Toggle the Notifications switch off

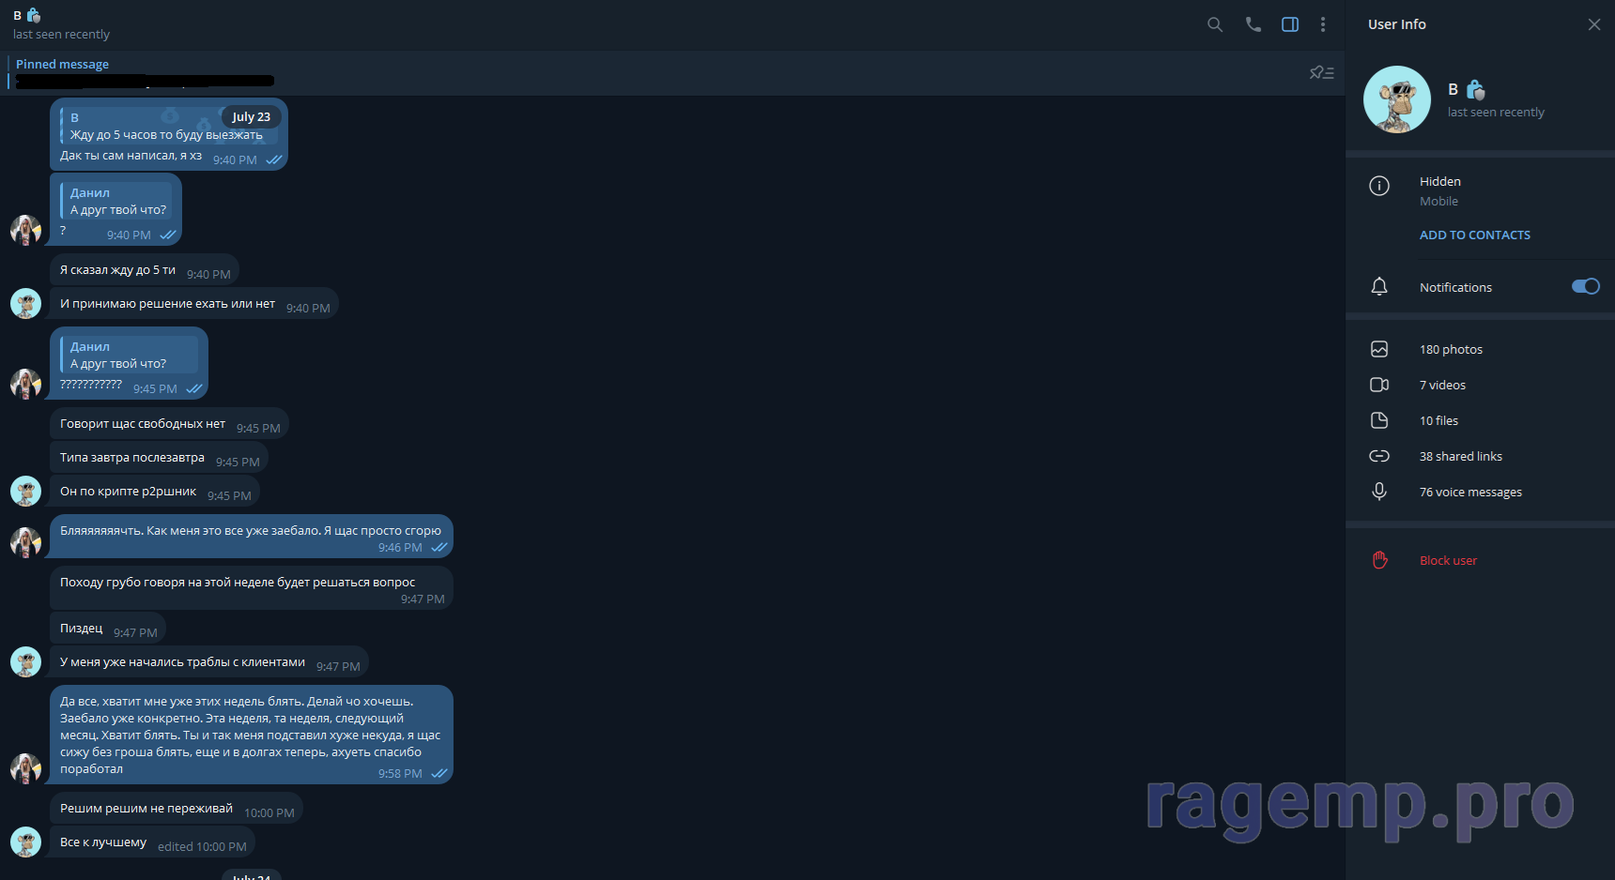pyautogui.click(x=1585, y=286)
